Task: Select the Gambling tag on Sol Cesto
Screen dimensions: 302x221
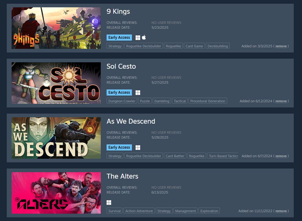Action: (x=162, y=101)
